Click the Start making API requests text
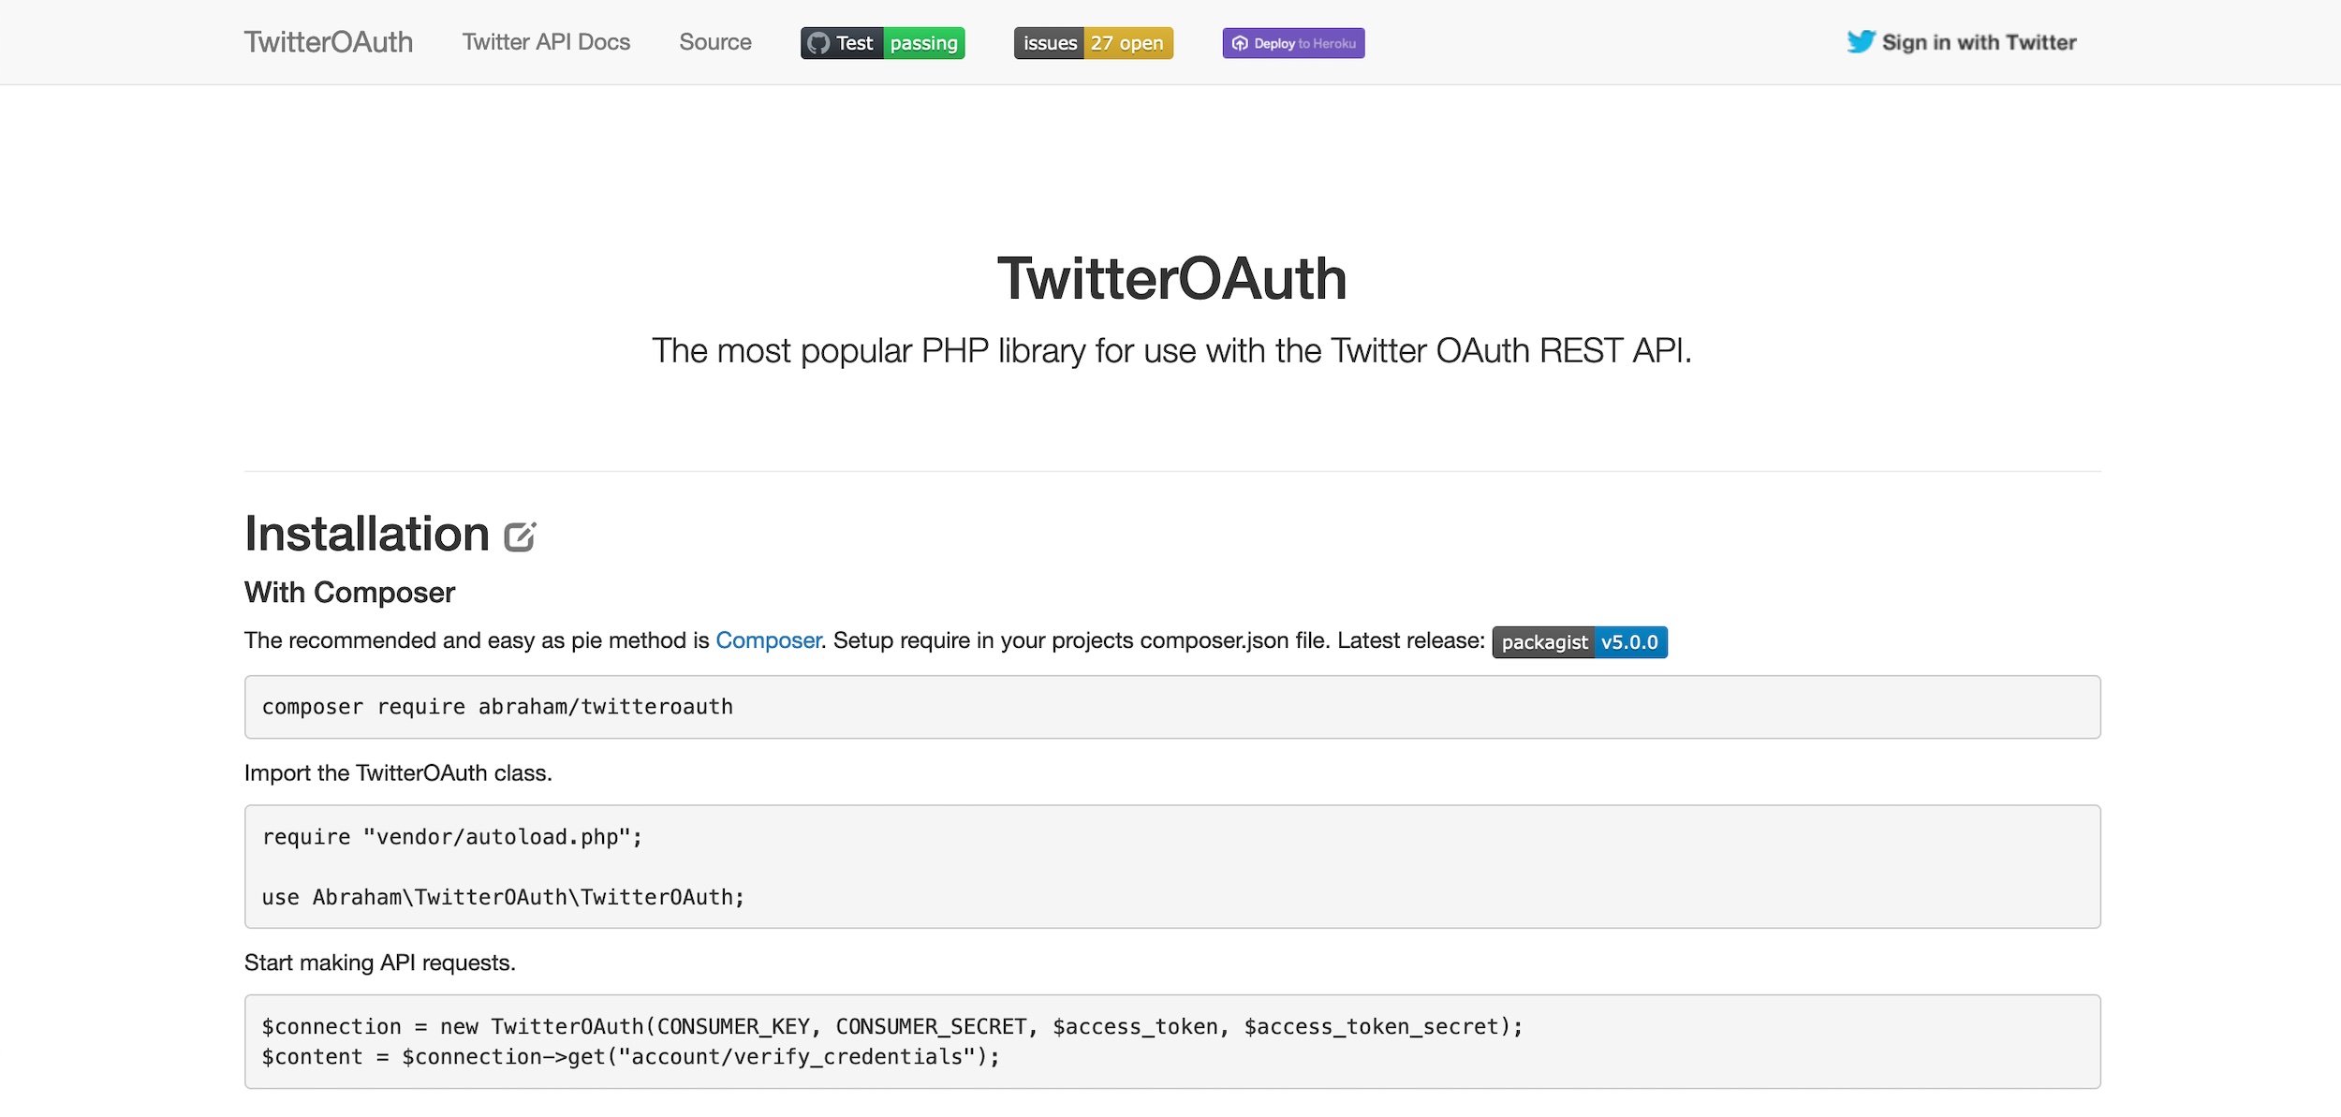 click(380, 963)
